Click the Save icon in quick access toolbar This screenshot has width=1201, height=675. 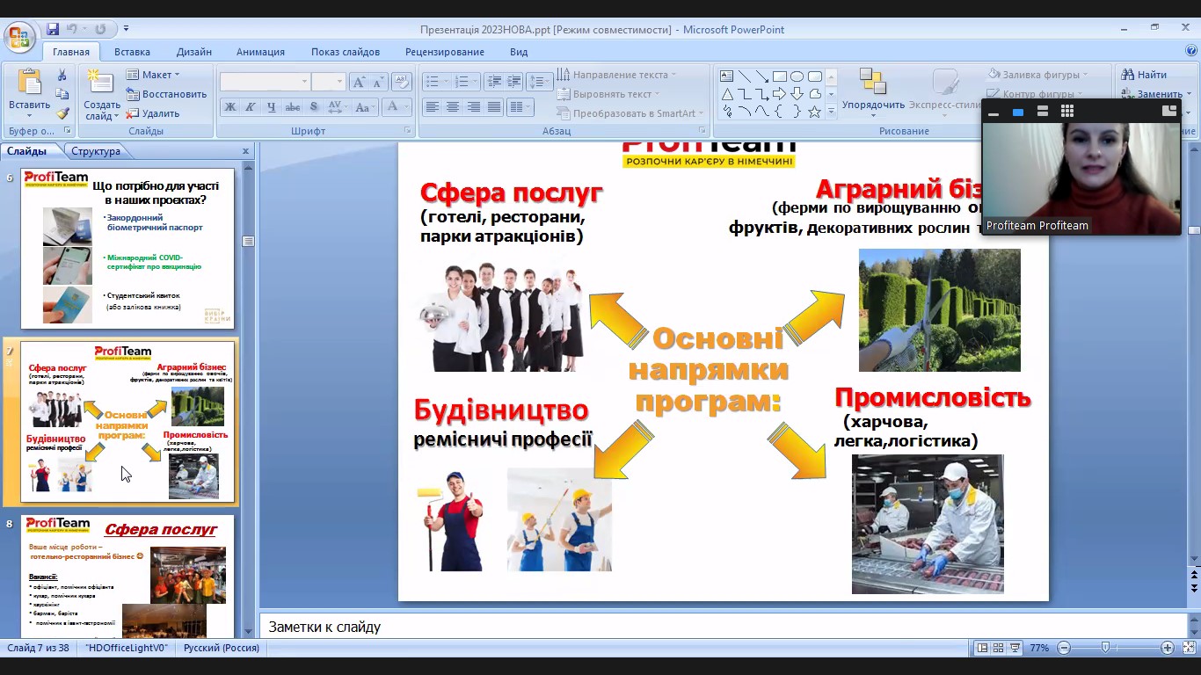click(x=53, y=29)
